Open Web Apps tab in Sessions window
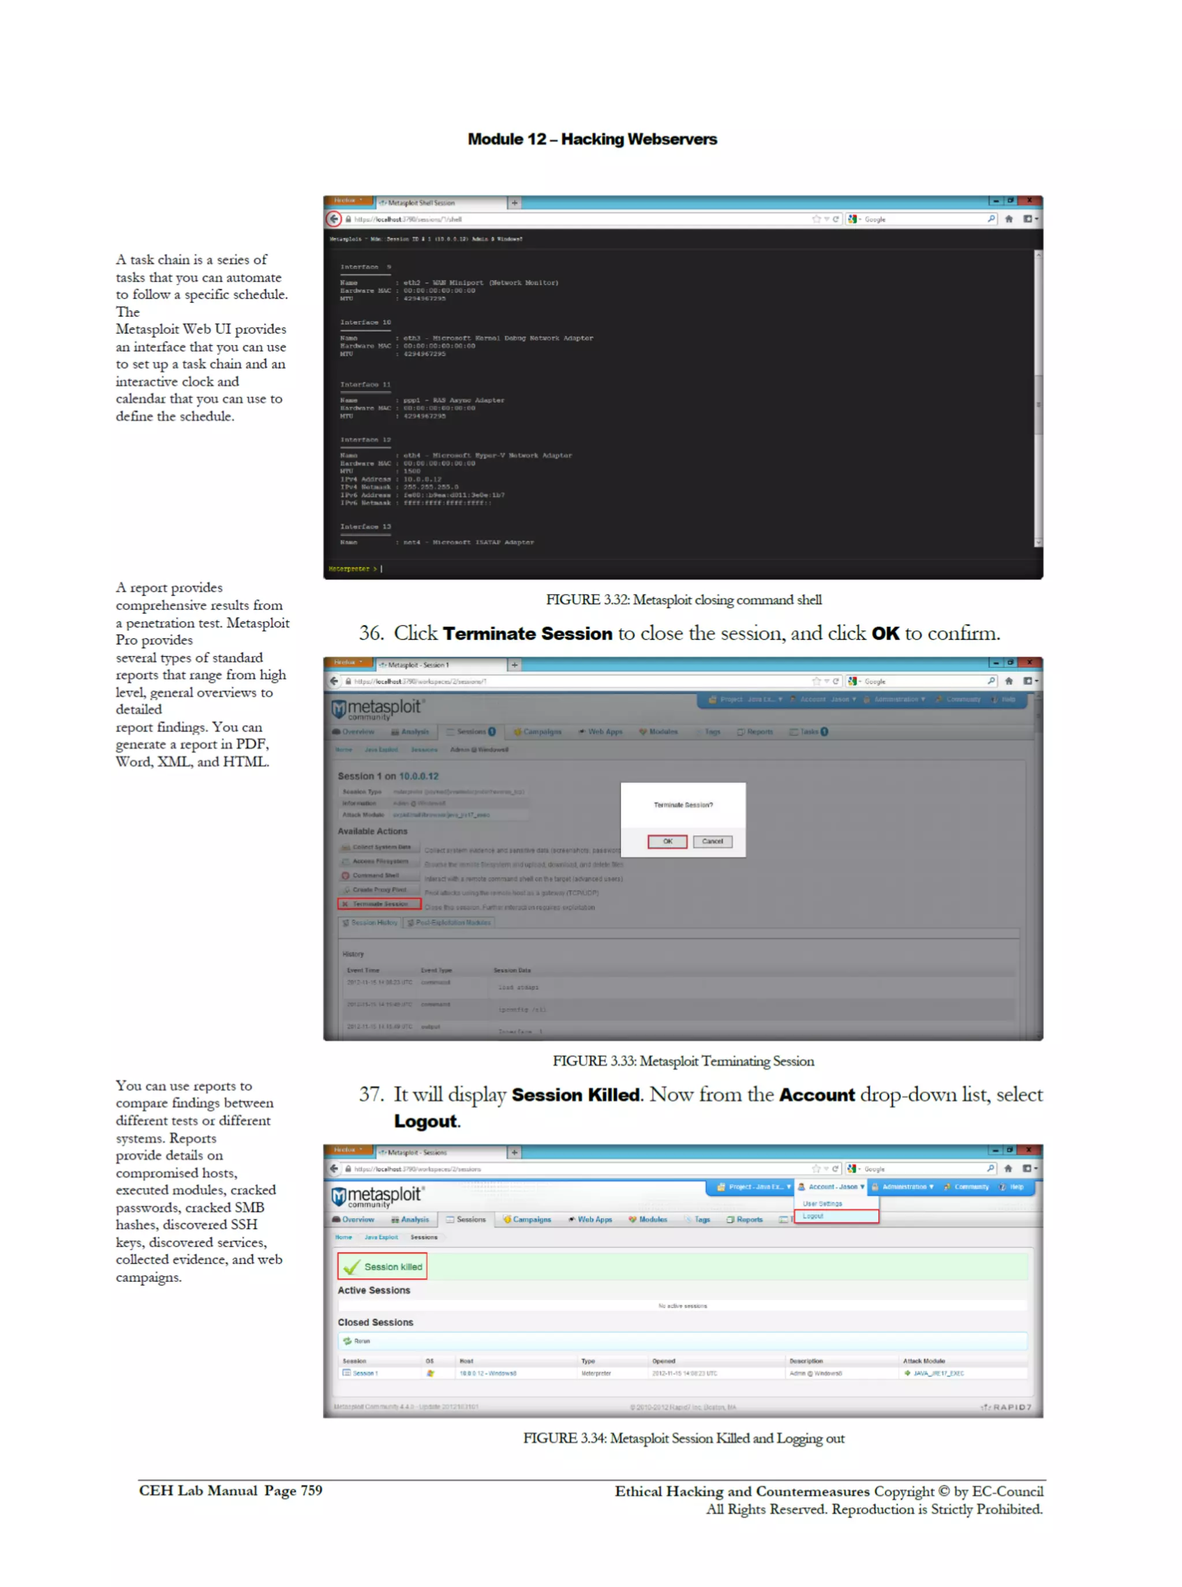Image resolution: width=1182 pixels, height=1587 pixels. point(590,1219)
